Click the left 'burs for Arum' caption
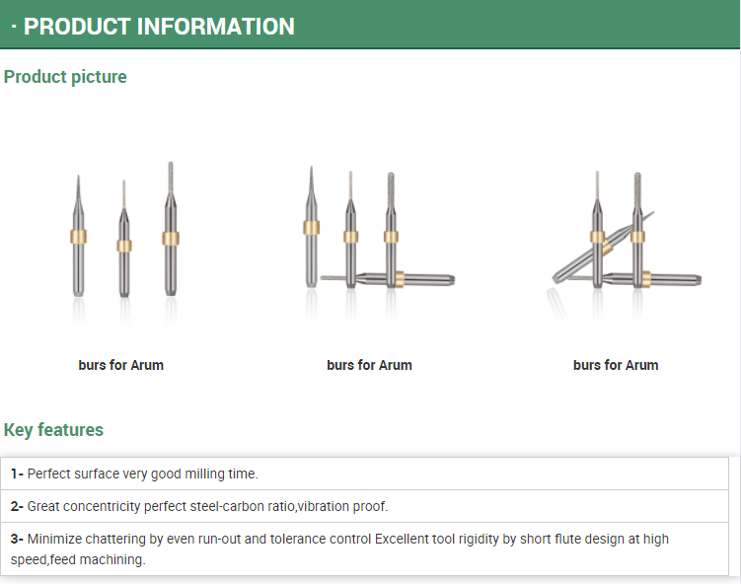This screenshot has height=584, width=741. click(x=121, y=365)
